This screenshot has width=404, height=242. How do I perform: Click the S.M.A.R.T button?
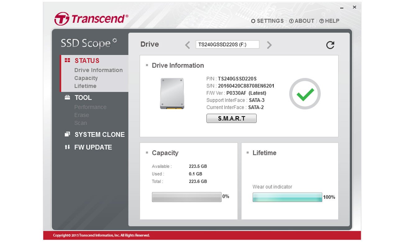click(232, 118)
